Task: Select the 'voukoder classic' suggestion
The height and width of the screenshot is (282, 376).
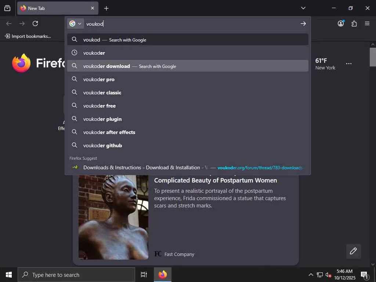Action: click(188, 92)
